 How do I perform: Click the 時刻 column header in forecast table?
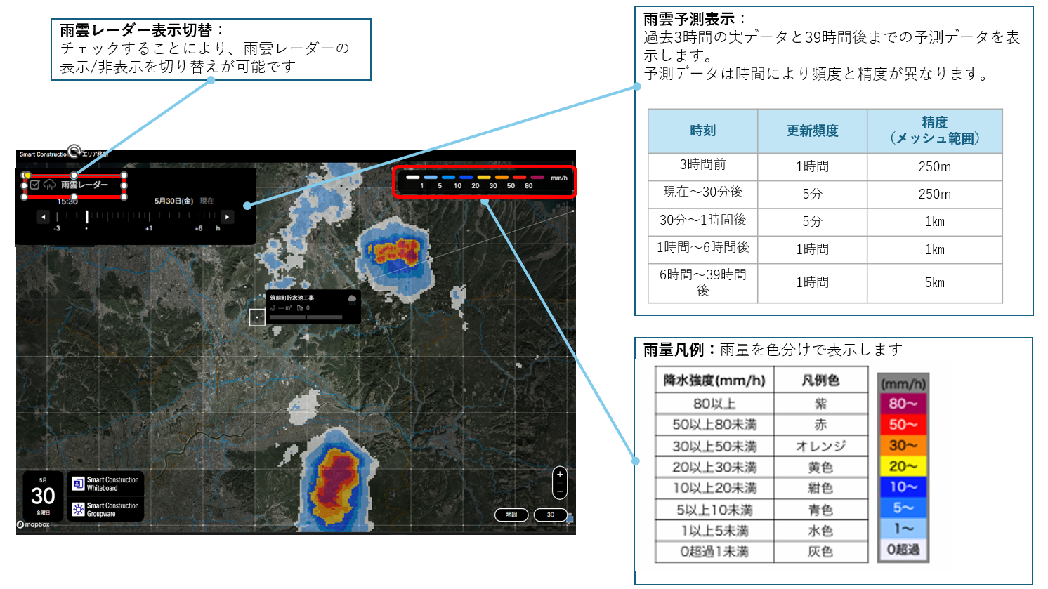[x=702, y=131]
